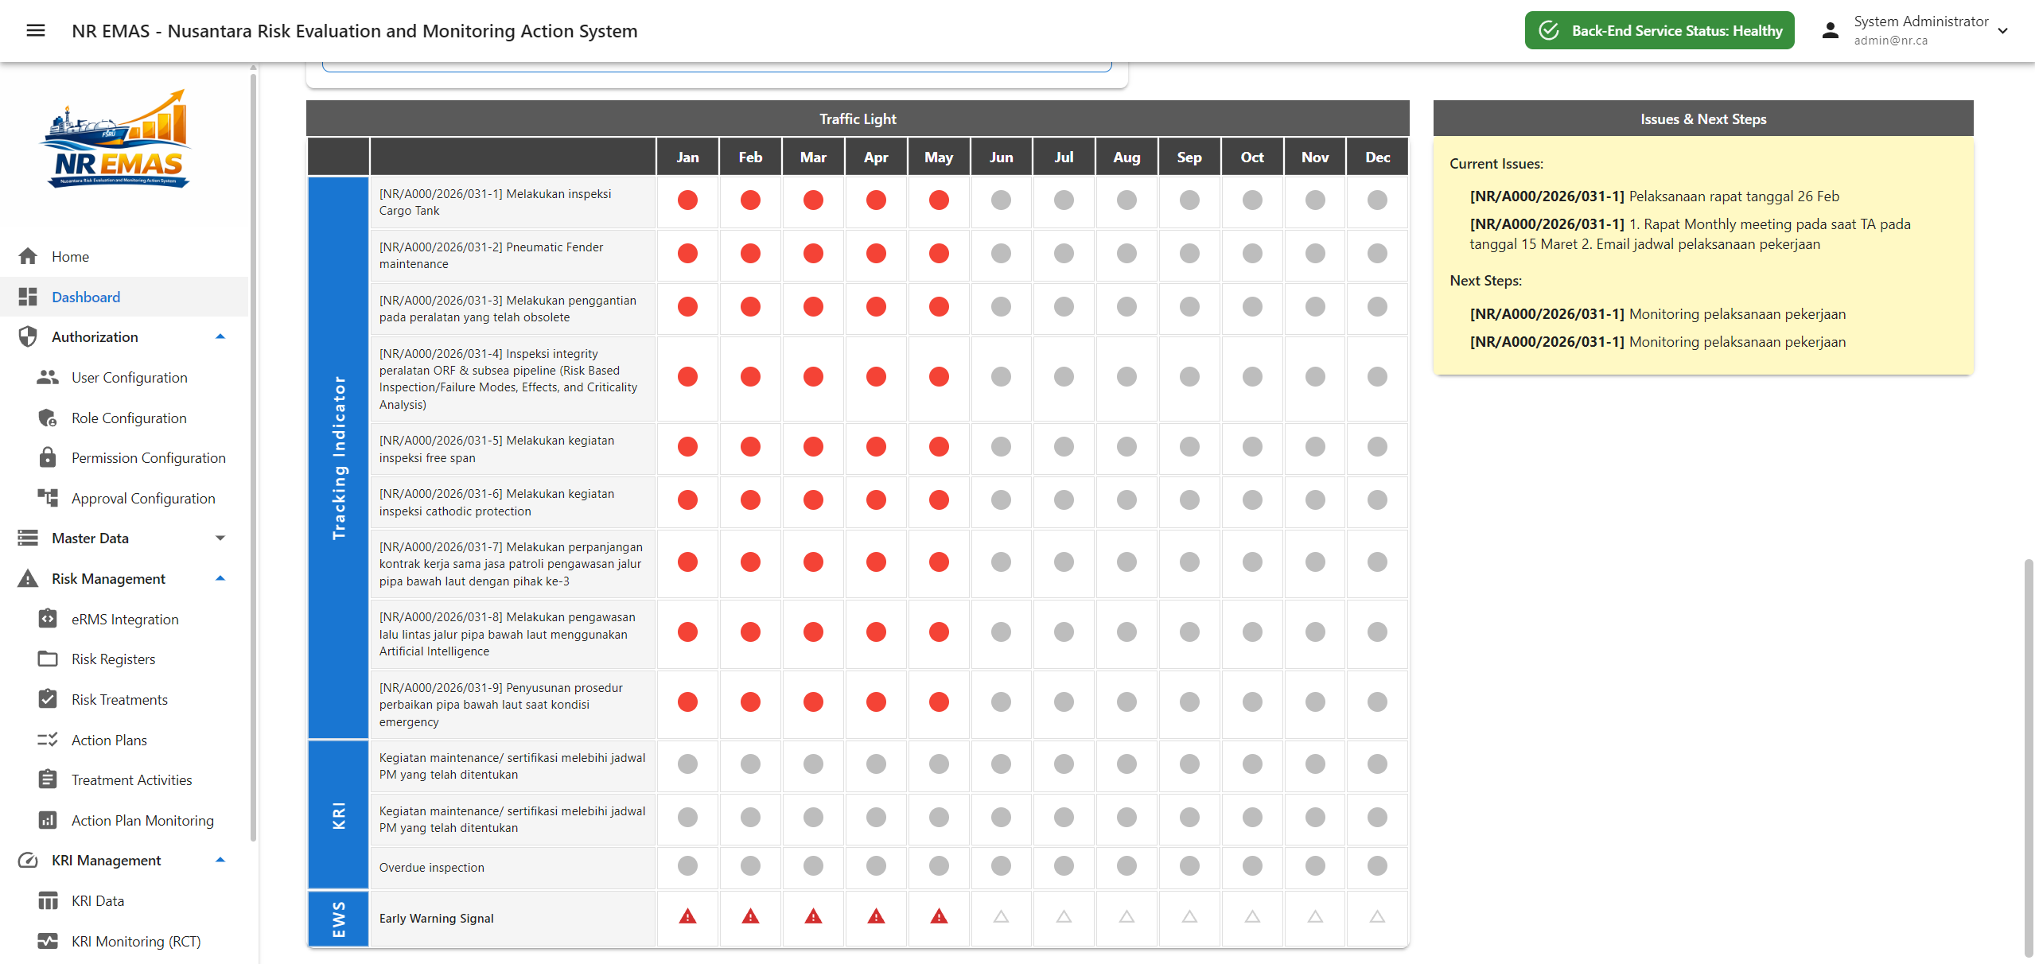Open the hamburger navigation menu
The width and height of the screenshot is (2035, 964).
coord(36,30)
